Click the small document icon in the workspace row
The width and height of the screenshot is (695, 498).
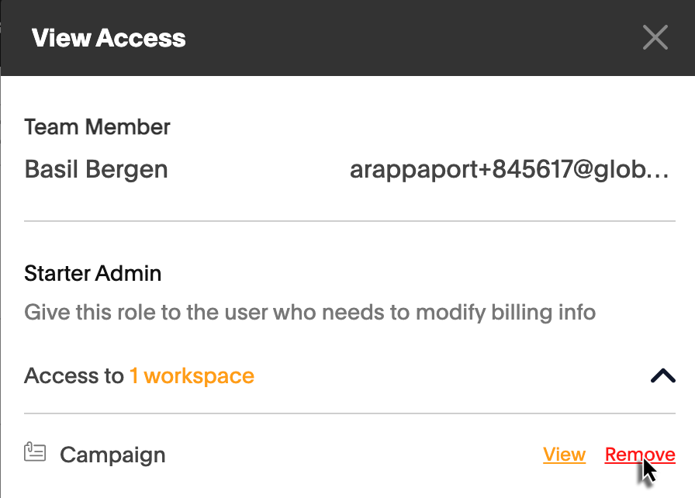[x=35, y=453]
